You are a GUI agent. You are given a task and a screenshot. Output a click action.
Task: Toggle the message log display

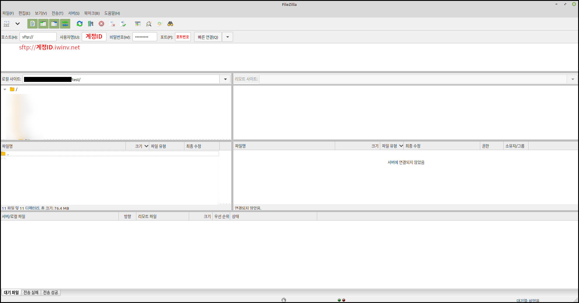33,24
